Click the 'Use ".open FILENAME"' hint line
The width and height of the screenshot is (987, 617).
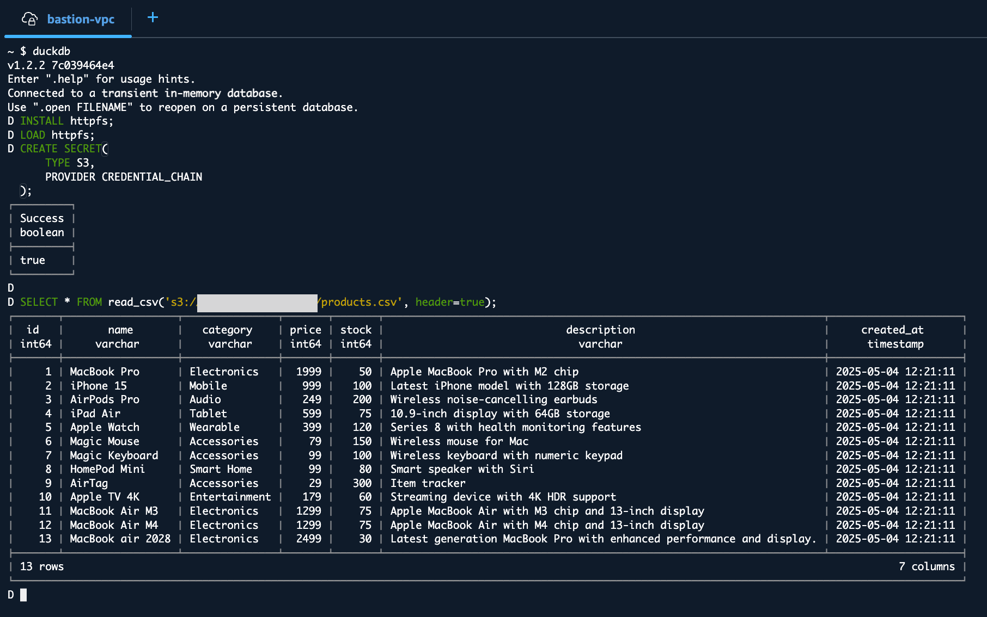(183, 107)
